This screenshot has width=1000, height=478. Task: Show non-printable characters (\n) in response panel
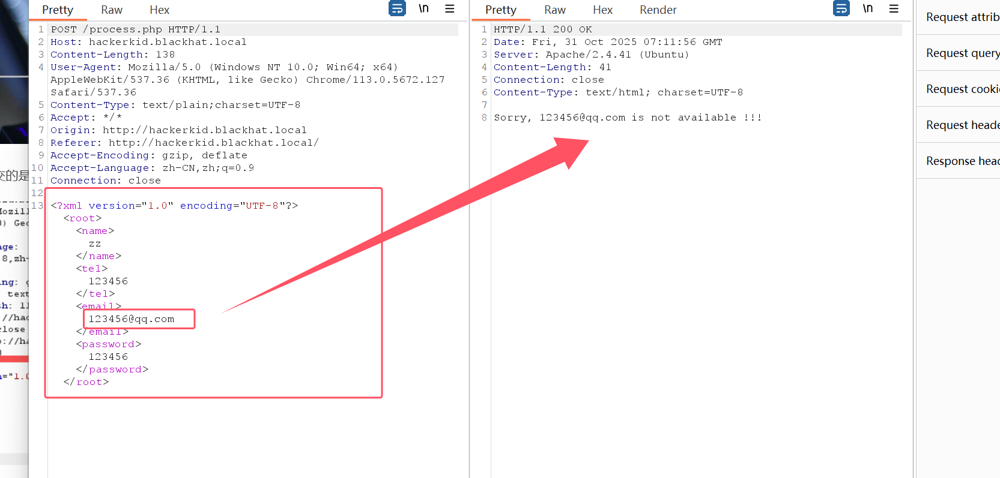pos(867,8)
